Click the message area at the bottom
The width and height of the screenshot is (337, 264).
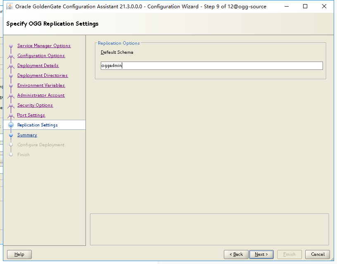[209, 229]
